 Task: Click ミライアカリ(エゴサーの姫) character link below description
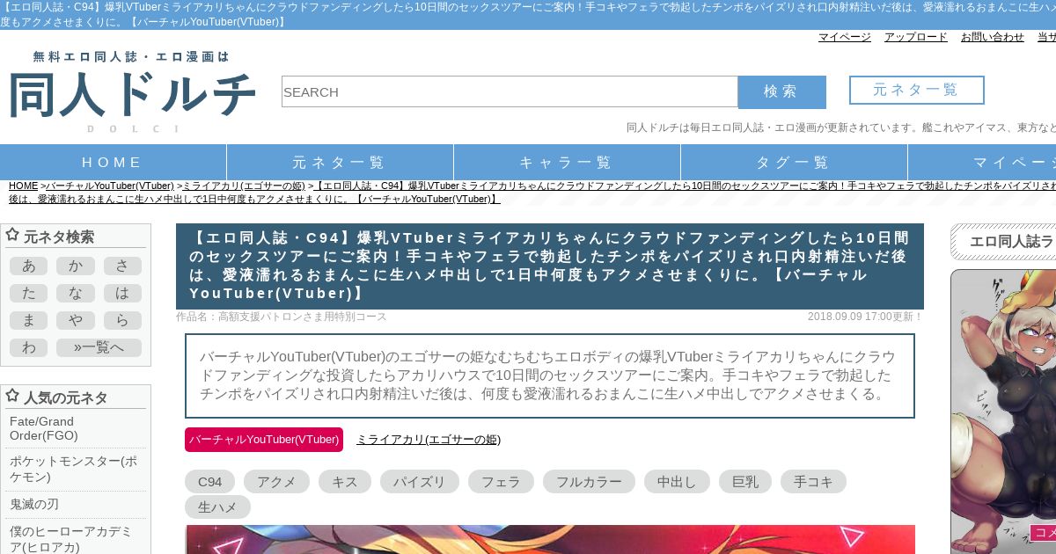point(429,440)
